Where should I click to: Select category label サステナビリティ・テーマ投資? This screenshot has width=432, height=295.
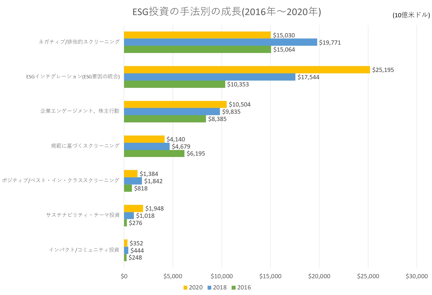(x=83, y=215)
